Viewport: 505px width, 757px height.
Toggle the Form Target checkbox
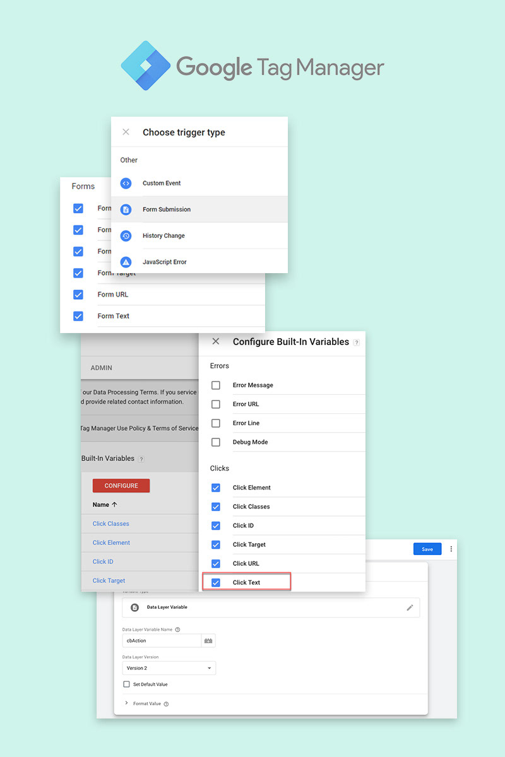(x=78, y=273)
